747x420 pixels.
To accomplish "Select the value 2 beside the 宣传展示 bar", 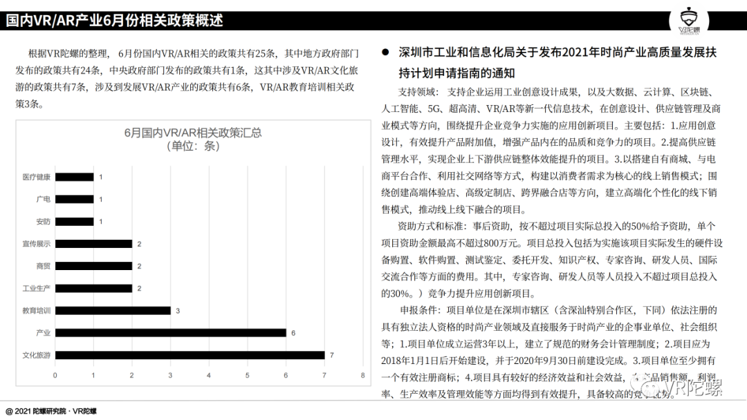I will tap(139, 244).
